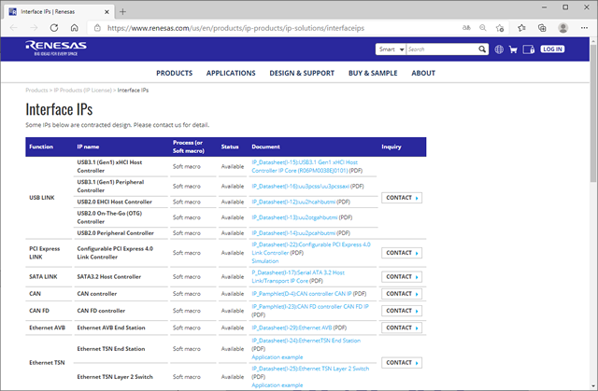Screen dimensions: 598x391
Task: Open the Favorites list icon
Action: click(x=521, y=28)
